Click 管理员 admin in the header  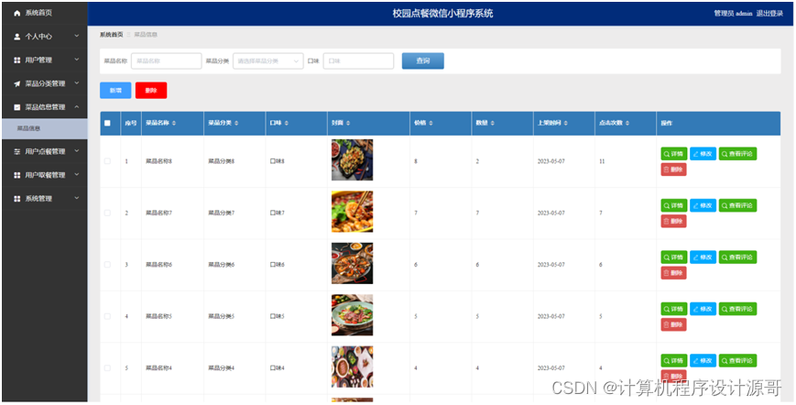pos(733,14)
